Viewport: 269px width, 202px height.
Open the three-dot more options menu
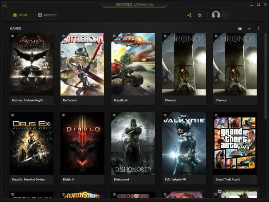click(259, 29)
